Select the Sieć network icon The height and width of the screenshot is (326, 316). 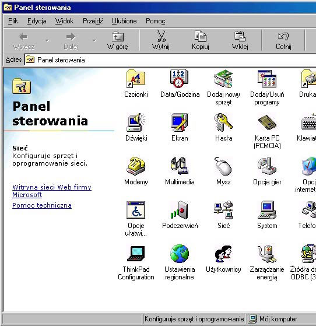tap(223, 210)
